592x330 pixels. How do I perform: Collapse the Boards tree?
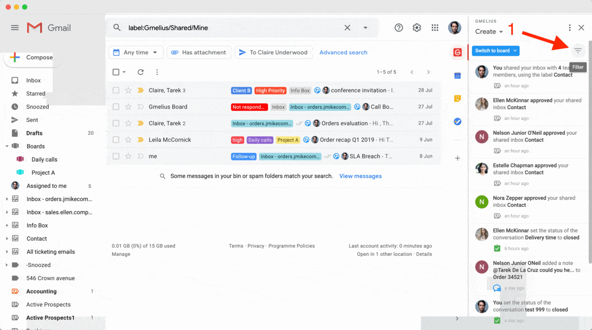click(x=7, y=146)
